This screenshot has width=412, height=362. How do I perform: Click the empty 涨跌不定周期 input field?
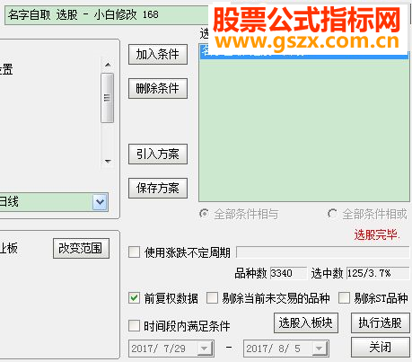tap(323, 252)
